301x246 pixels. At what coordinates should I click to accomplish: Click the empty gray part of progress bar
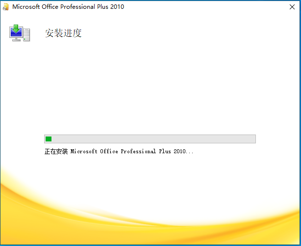(x=153, y=139)
